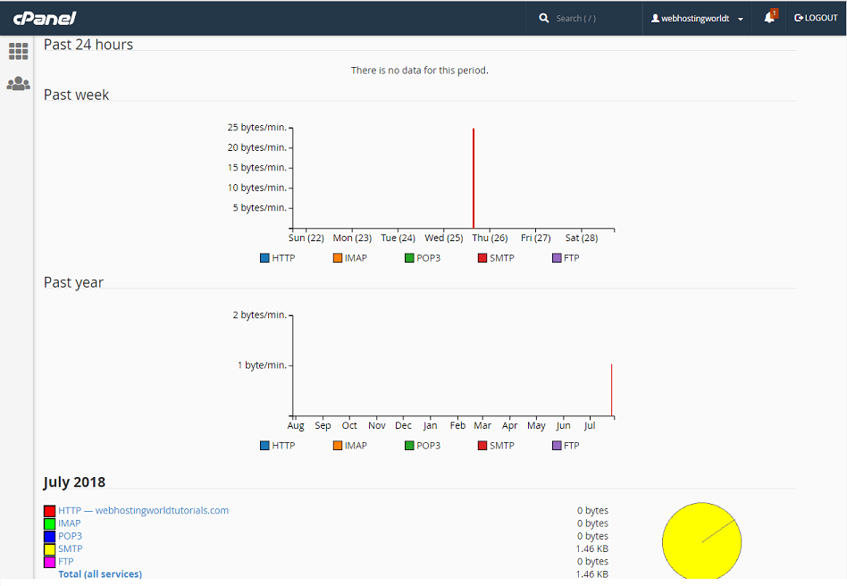The height and width of the screenshot is (586, 847).
Task: Collapse the Past year section
Action: pyautogui.click(x=73, y=282)
